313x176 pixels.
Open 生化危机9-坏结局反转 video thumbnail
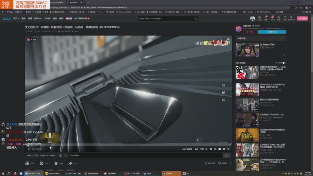point(247,120)
